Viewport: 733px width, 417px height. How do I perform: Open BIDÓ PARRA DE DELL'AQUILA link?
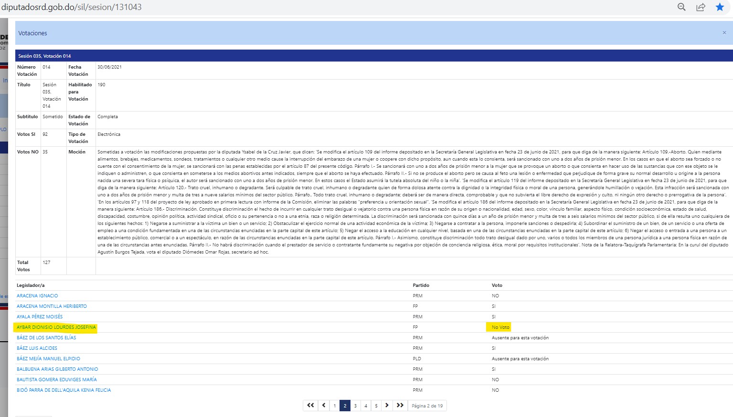pos(64,390)
